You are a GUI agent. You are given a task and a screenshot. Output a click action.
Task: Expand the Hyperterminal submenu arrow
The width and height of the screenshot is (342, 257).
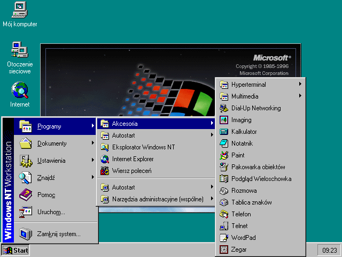300,85
